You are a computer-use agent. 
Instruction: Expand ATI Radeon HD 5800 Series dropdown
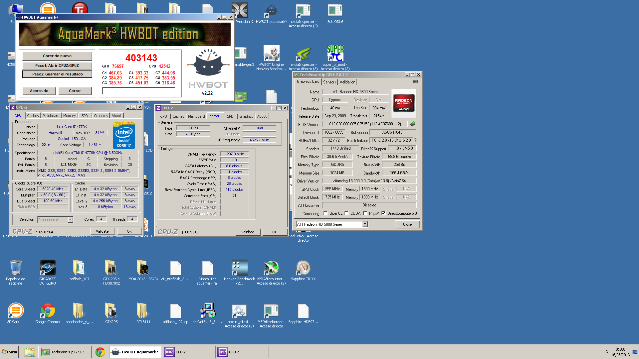pos(365,224)
